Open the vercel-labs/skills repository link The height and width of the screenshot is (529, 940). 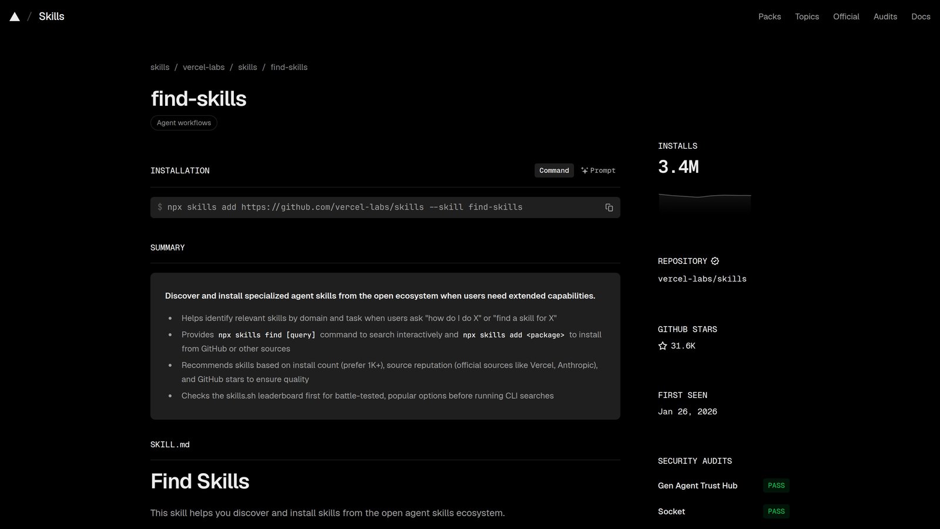click(x=702, y=279)
